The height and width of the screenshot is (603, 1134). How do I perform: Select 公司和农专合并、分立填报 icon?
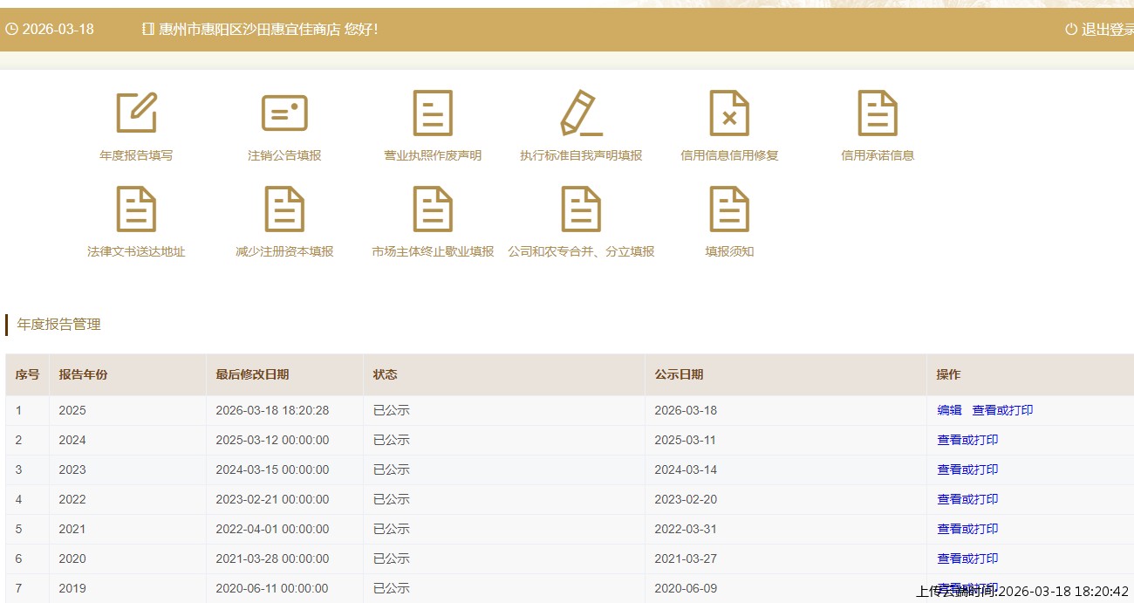point(581,209)
